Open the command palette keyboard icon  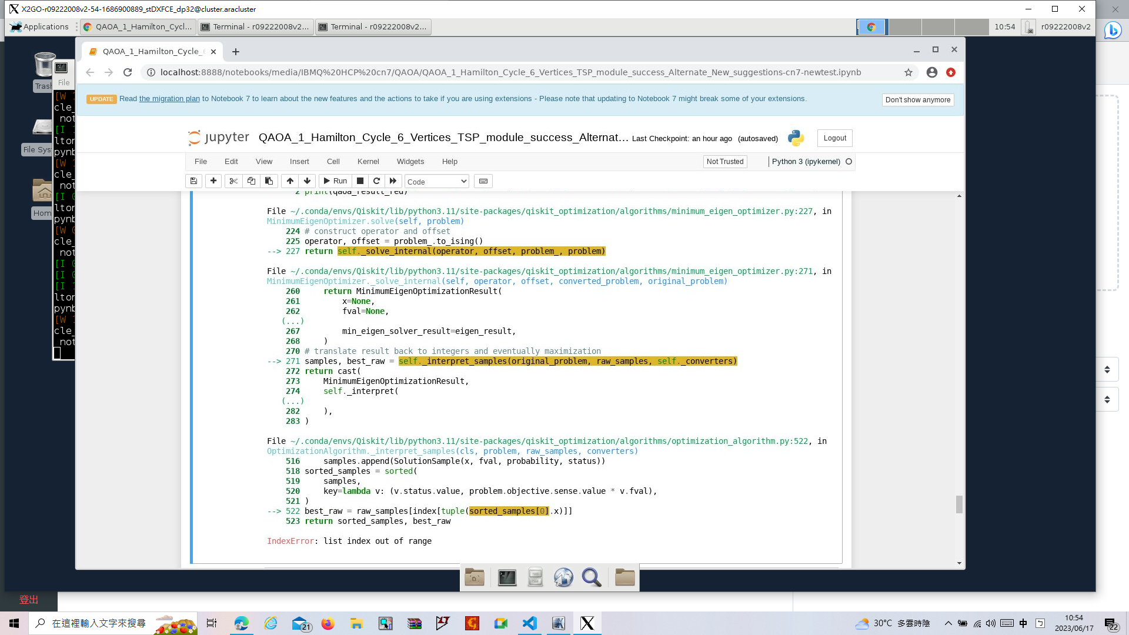483,181
